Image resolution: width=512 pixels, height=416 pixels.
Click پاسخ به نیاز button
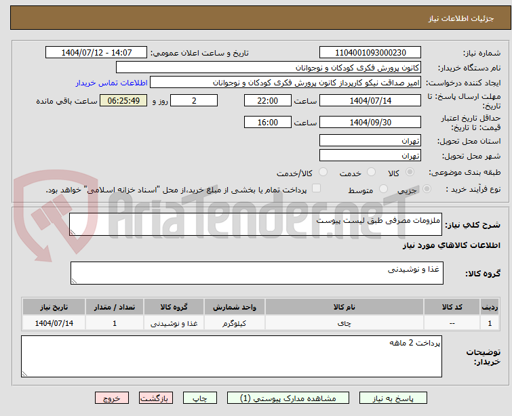pos(393,398)
